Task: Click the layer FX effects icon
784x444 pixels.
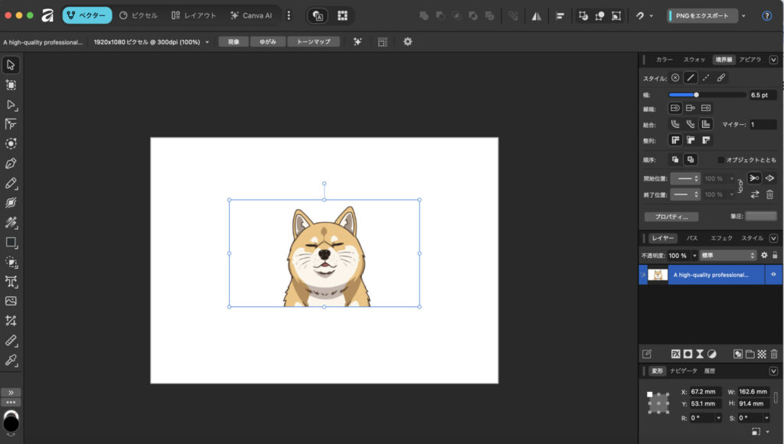Action: tap(676, 354)
